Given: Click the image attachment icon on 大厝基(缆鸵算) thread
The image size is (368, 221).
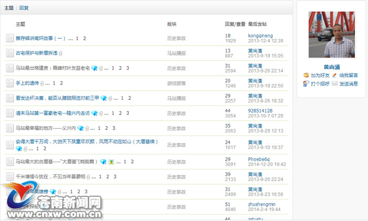Looking at the screenshot, I should (111, 162).
